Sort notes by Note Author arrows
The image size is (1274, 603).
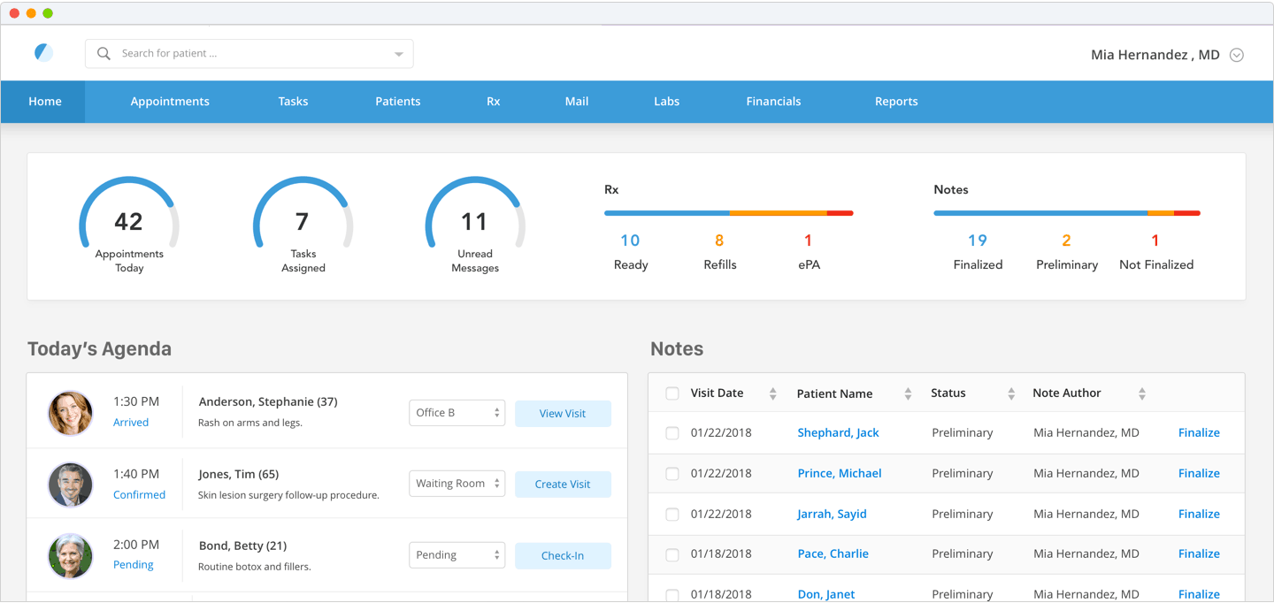click(1142, 394)
